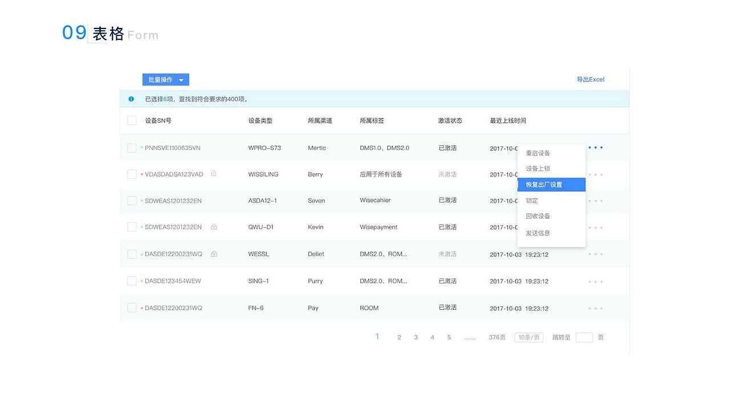Image resolution: width=730 pixels, height=410 pixels.
Task: Toggle the select-all checkbox beside 设备SN号
Action: 132,120
